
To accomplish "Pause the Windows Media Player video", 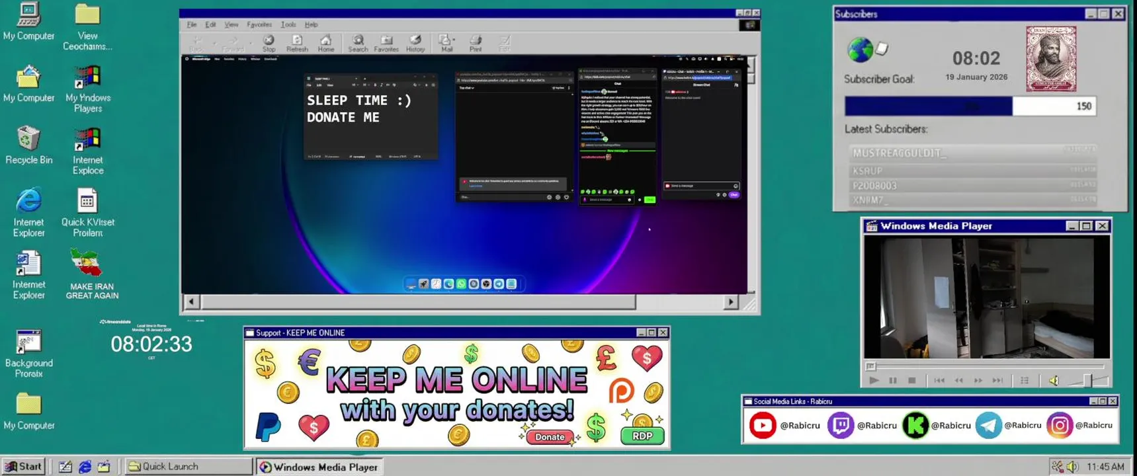I will tap(893, 380).
